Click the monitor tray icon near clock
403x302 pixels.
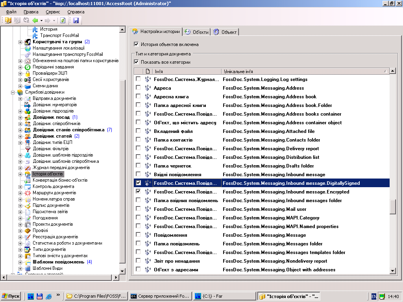pyautogui.click(x=382, y=296)
